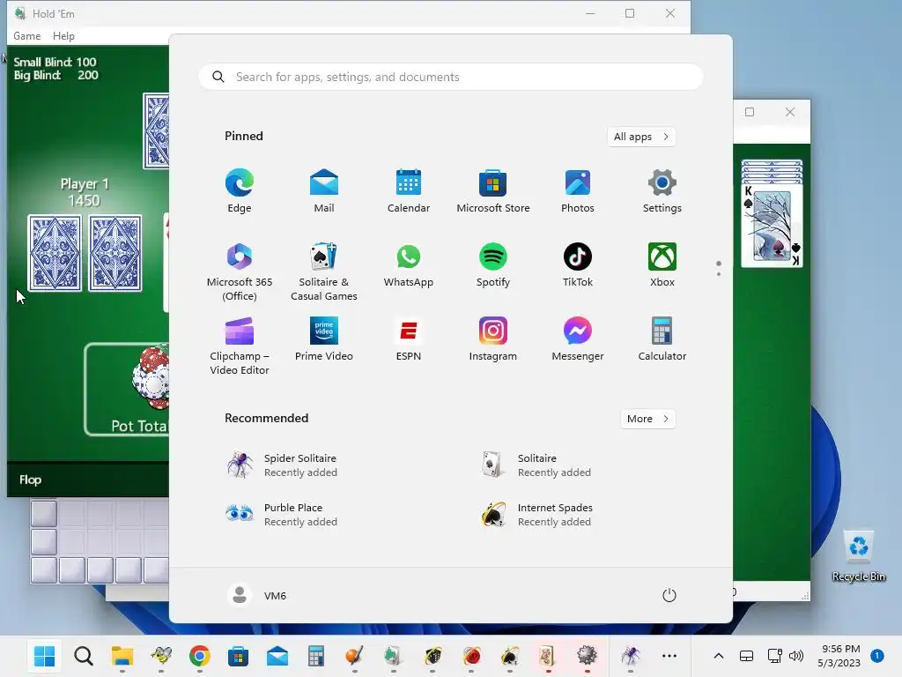Screen dimensions: 902x677
Task: Show All apps list
Action: [x=641, y=137]
